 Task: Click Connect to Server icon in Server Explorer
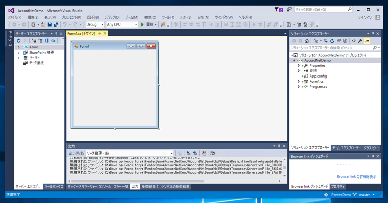(40, 41)
